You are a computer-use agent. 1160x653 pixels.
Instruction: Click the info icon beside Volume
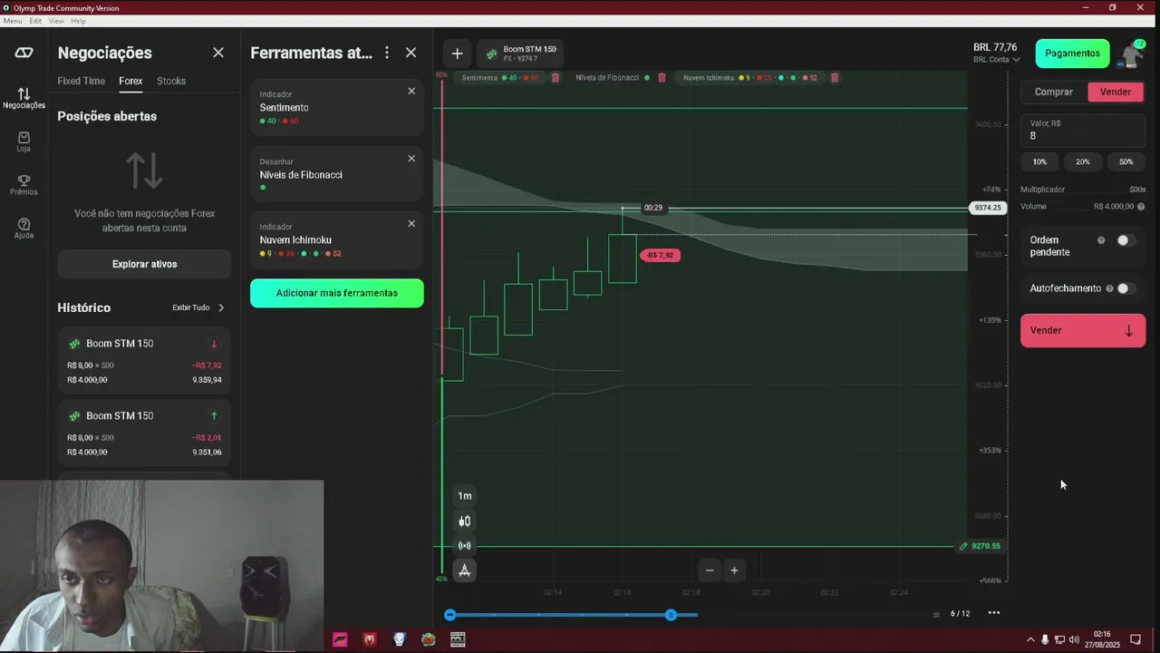click(1141, 207)
